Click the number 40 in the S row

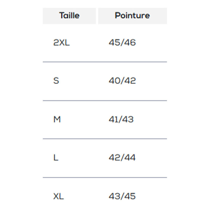coord(114,81)
